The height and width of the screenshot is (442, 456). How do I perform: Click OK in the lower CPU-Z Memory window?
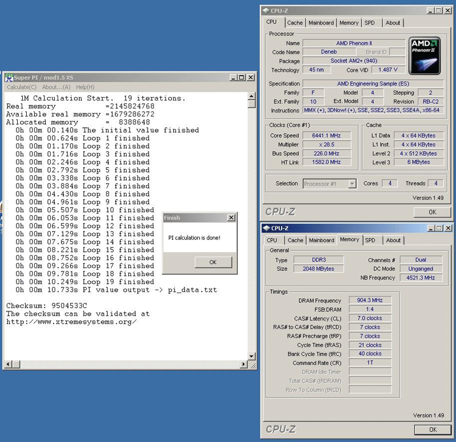coord(432,429)
